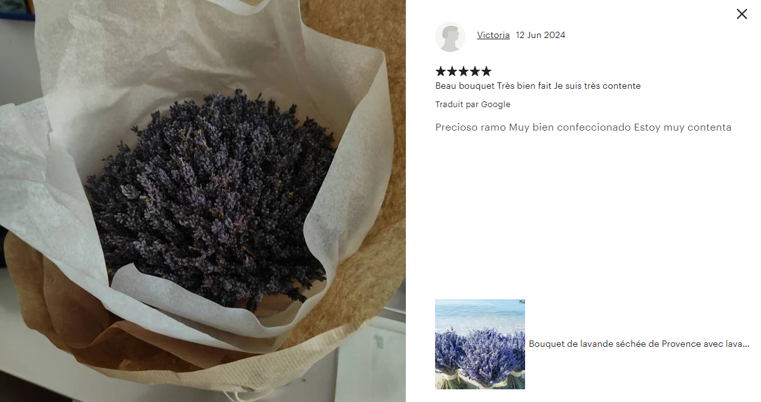Click the fifth rating star
The width and height of the screenshot is (761, 402).
(x=486, y=71)
